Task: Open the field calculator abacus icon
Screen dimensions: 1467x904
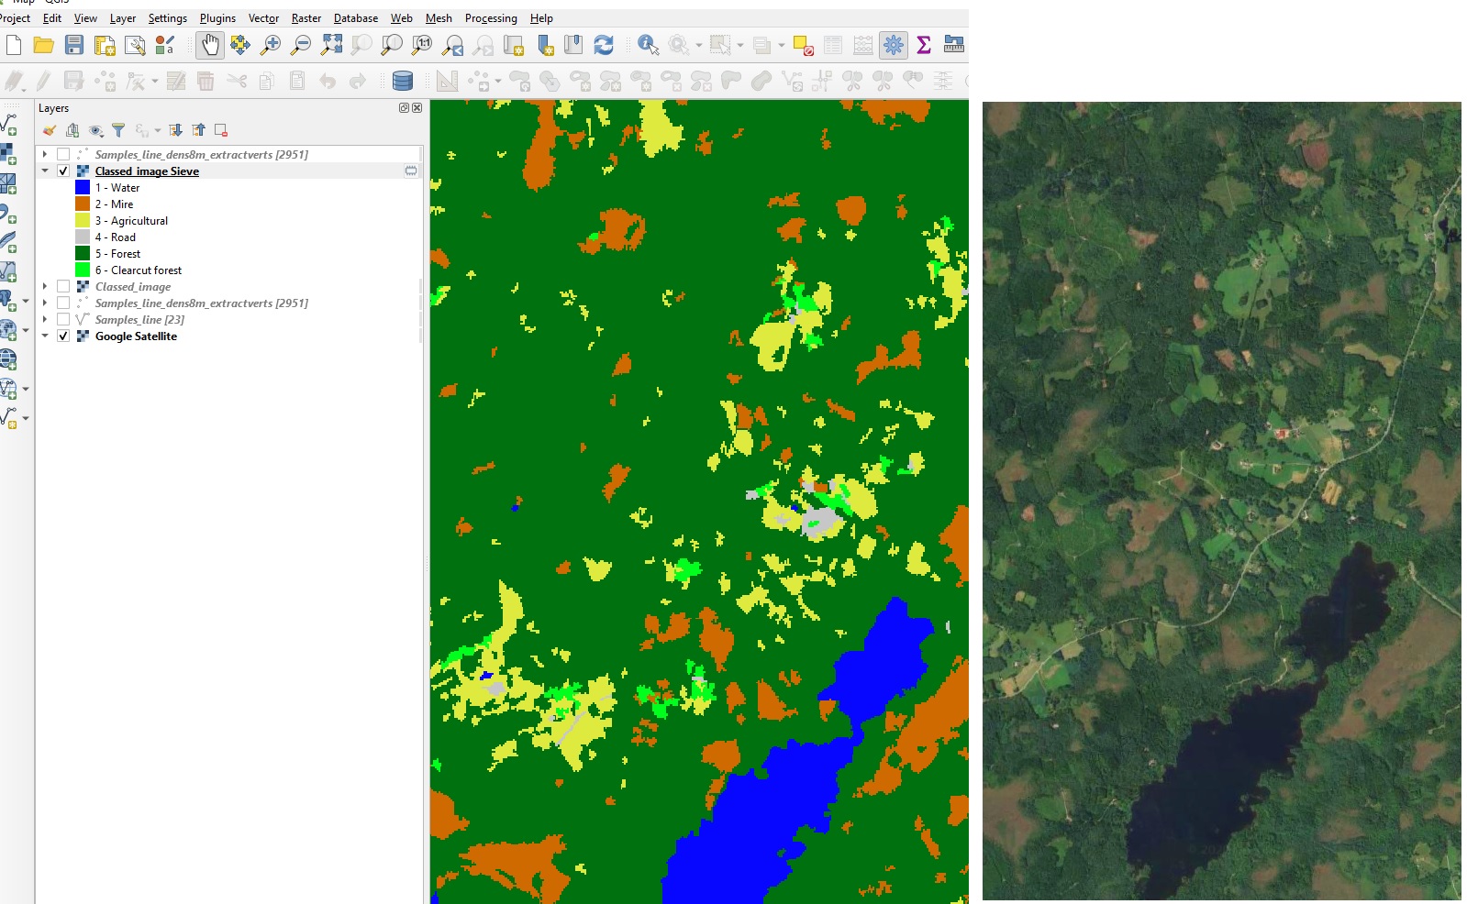Action: (x=863, y=45)
